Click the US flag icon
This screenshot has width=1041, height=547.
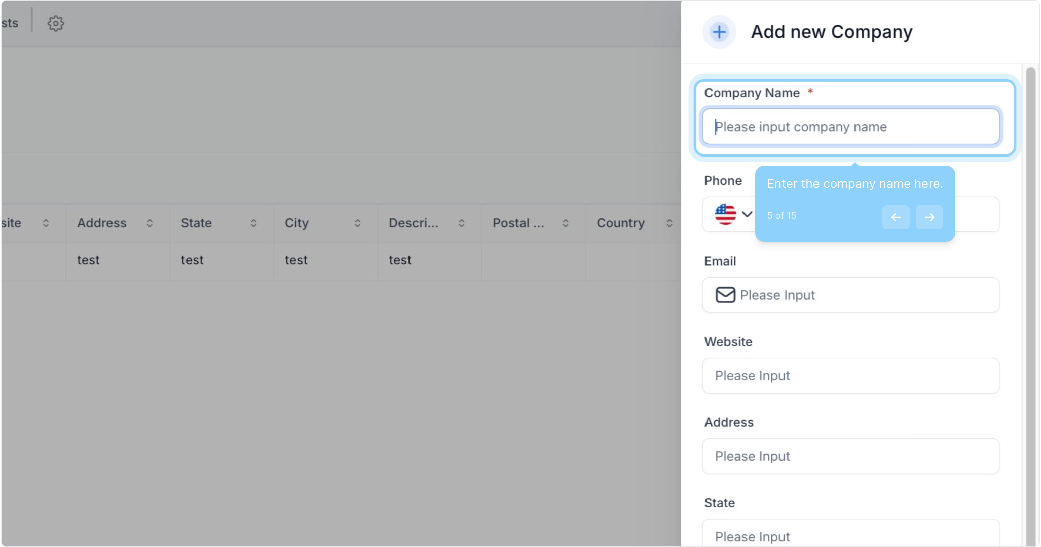725,214
